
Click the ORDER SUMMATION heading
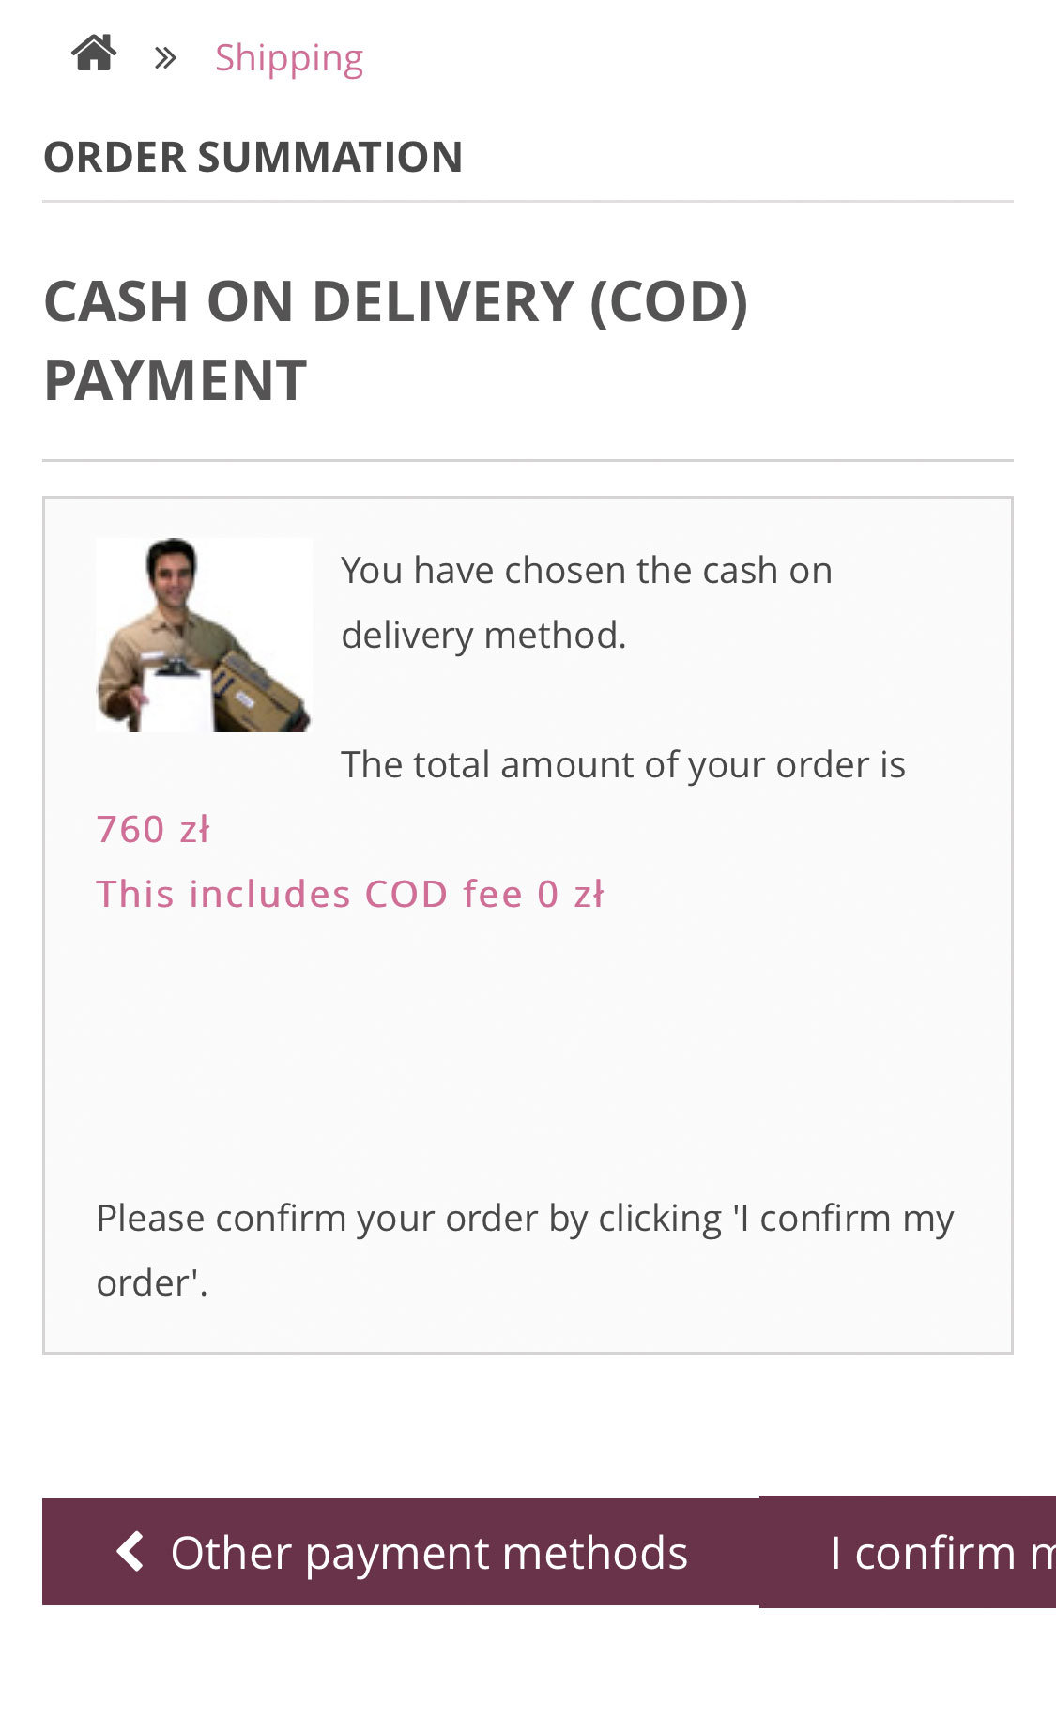253,157
